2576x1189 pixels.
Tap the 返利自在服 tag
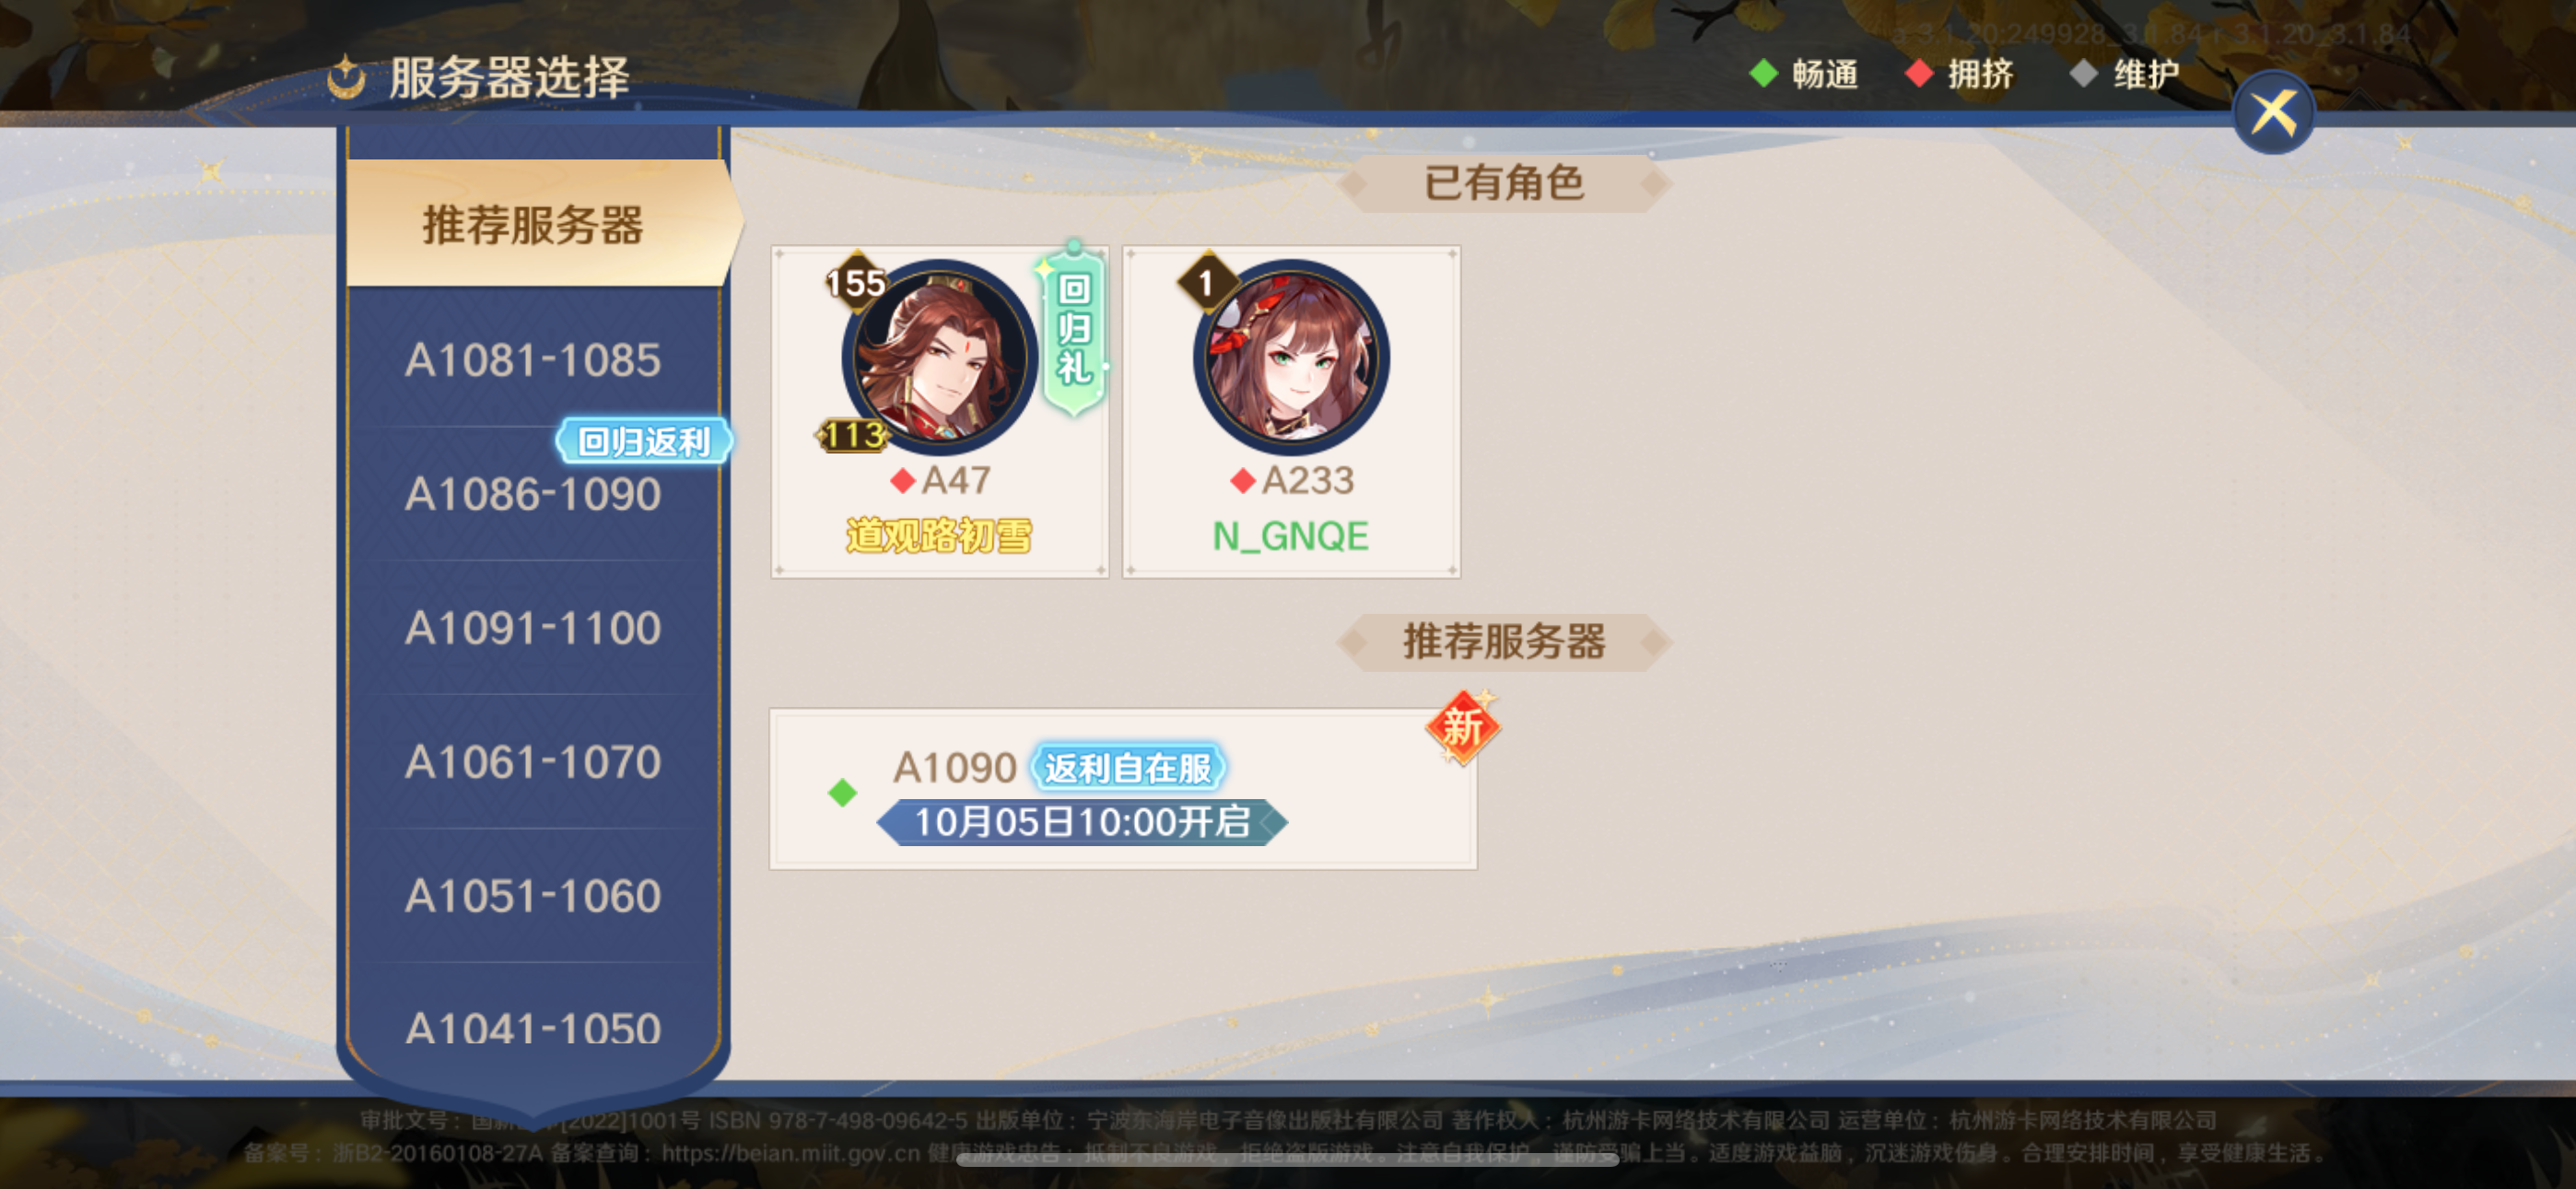click(1127, 769)
